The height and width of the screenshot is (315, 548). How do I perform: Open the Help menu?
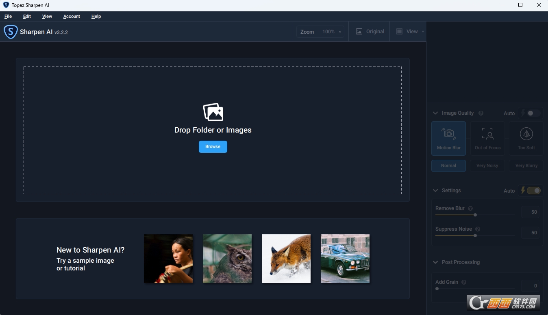pos(96,17)
